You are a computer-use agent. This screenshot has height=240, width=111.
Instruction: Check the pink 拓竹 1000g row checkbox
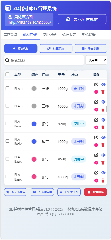click(x=7, y=176)
